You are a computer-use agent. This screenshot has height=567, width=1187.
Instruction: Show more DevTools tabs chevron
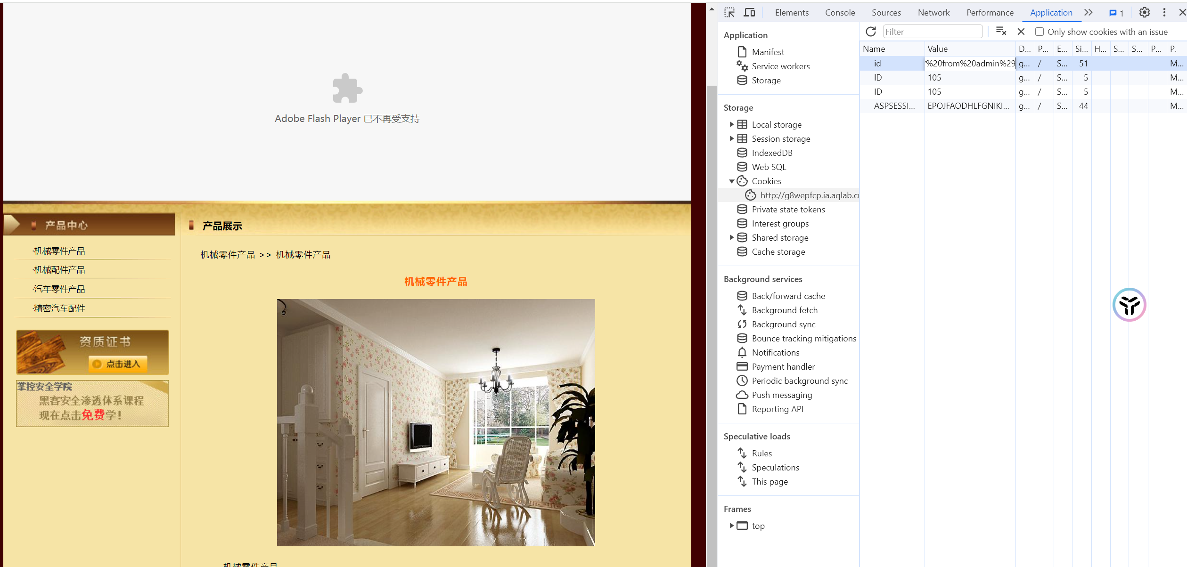click(1088, 13)
